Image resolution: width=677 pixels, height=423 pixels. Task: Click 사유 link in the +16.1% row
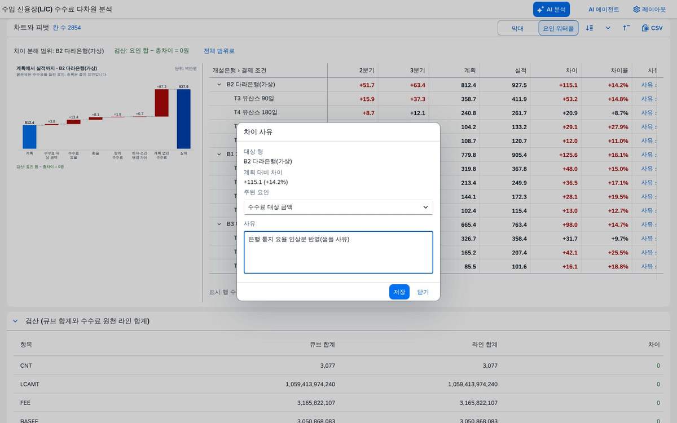[x=648, y=154]
